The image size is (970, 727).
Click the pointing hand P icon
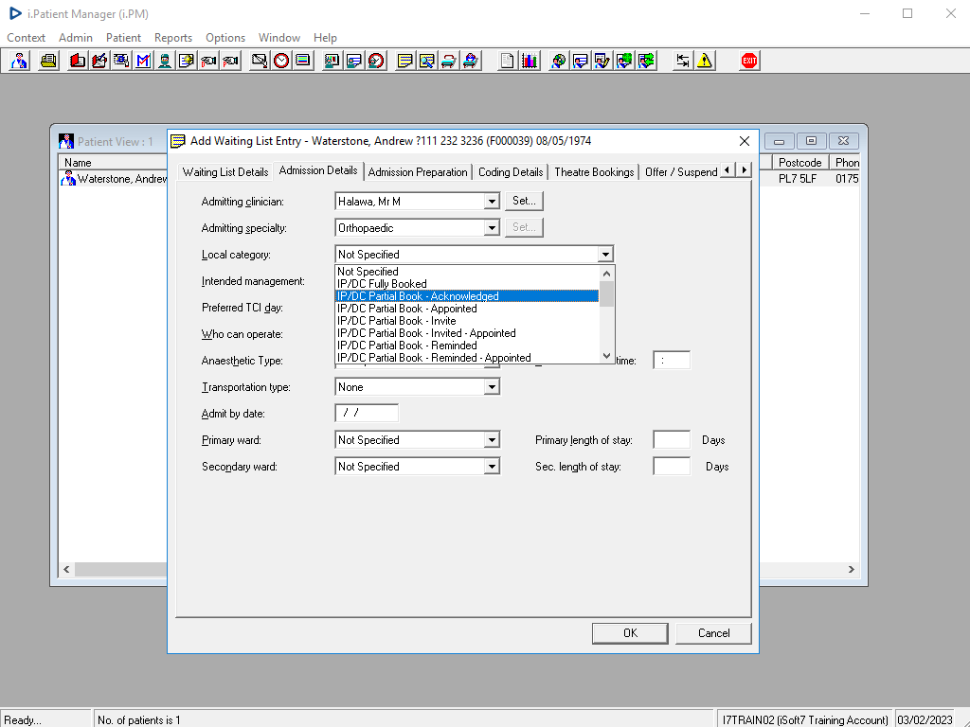[230, 61]
